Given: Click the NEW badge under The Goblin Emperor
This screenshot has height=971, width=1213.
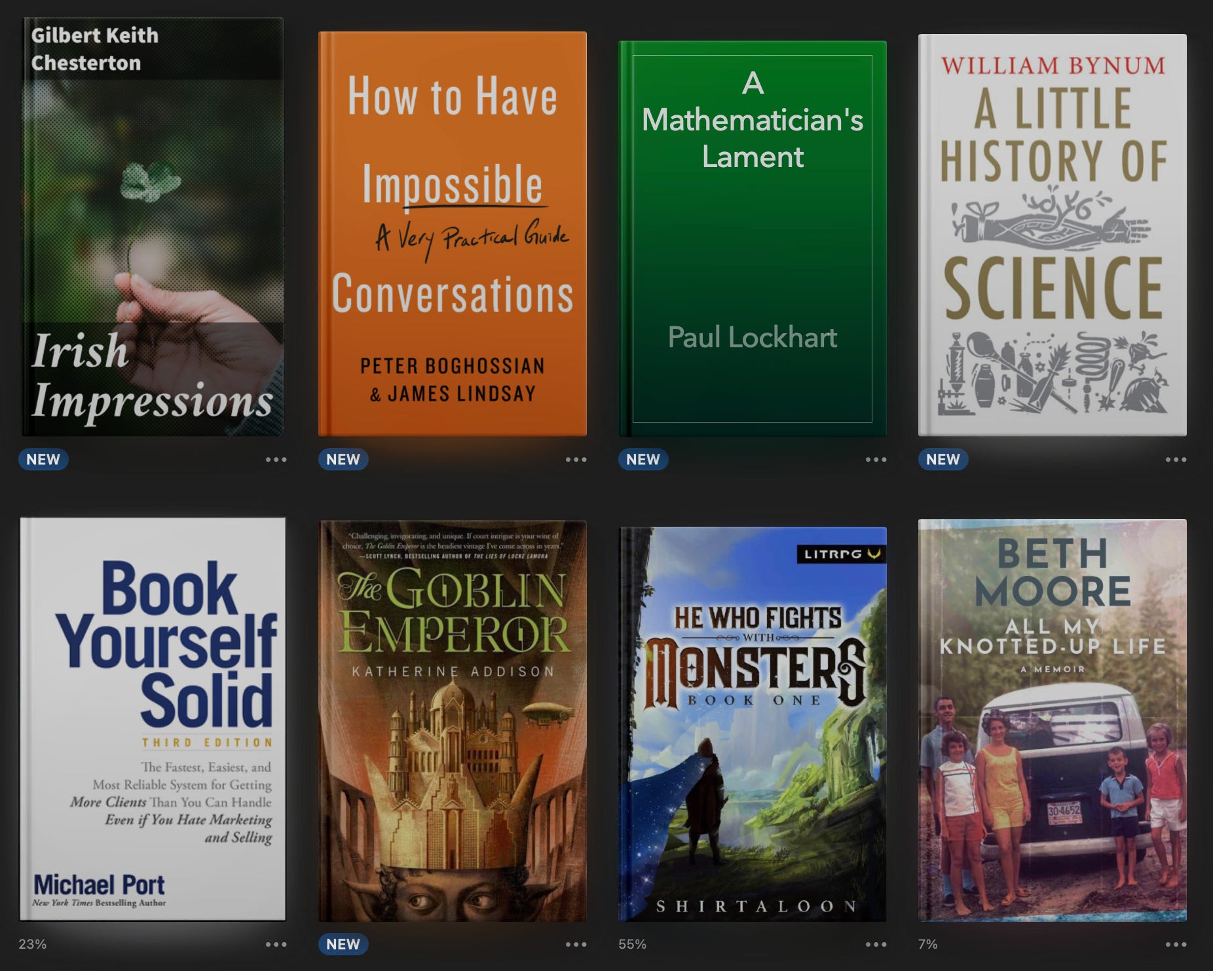Looking at the screenshot, I should click(343, 944).
